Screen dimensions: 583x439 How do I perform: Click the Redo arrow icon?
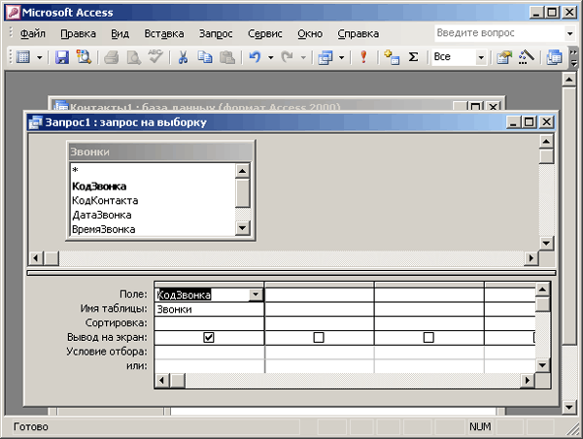(x=287, y=57)
